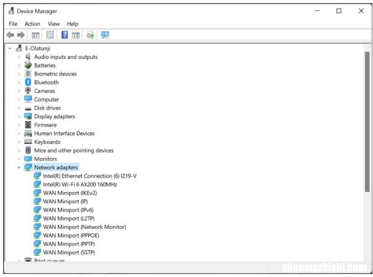Click the Keyboards category icon

click(28, 142)
